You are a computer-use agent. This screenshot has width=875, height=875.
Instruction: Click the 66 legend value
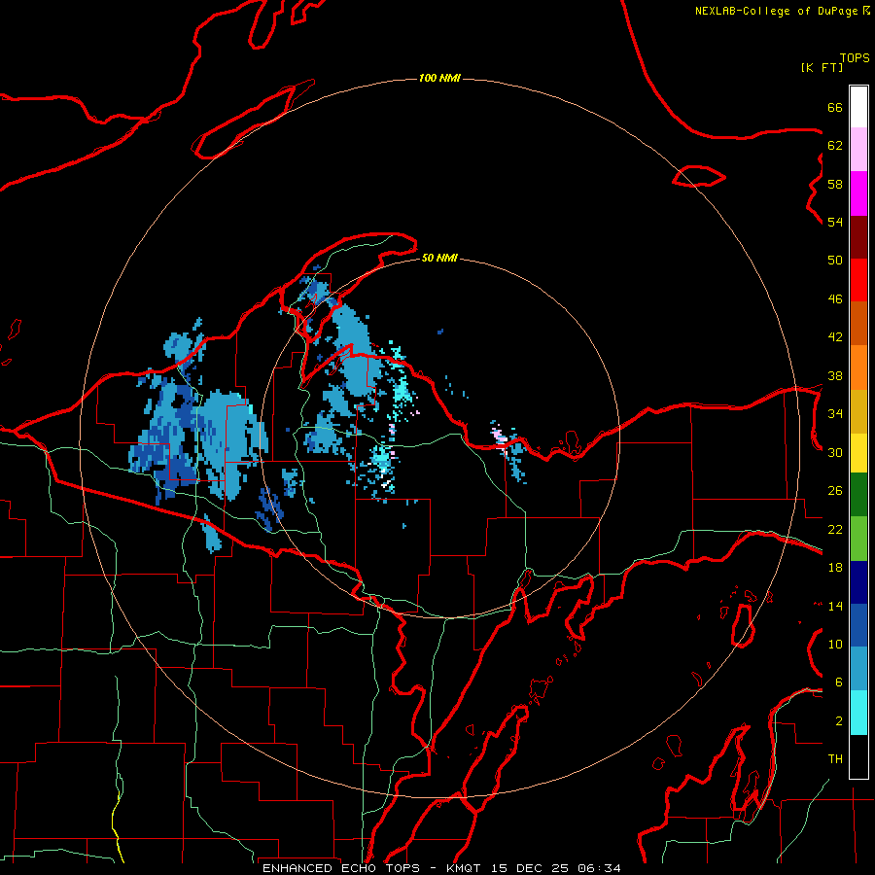coord(835,107)
